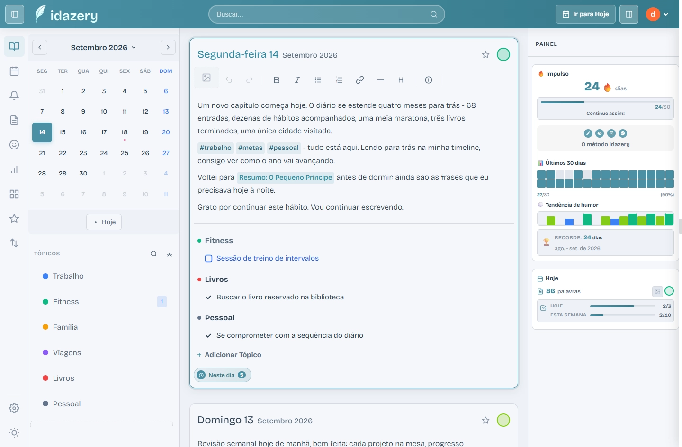Screen dimensions: 682x447
Task: Apply heading format with H button
Action: click(x=401, y=80)
